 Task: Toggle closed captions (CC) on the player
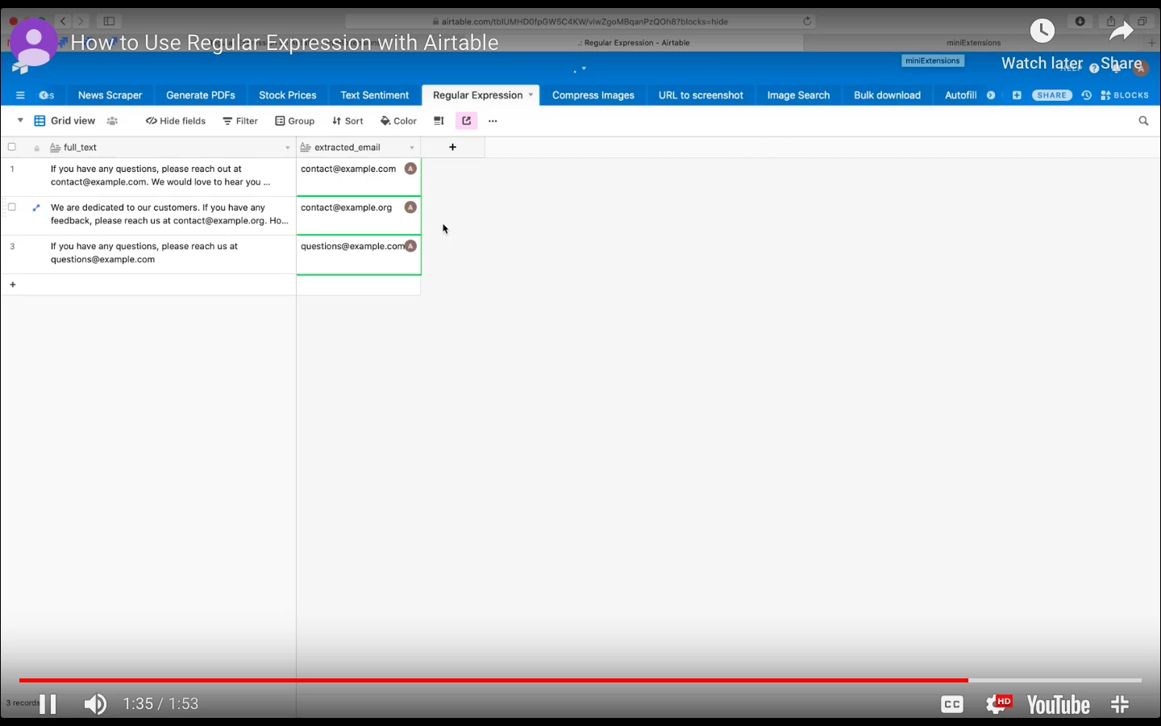coord(952,705)
